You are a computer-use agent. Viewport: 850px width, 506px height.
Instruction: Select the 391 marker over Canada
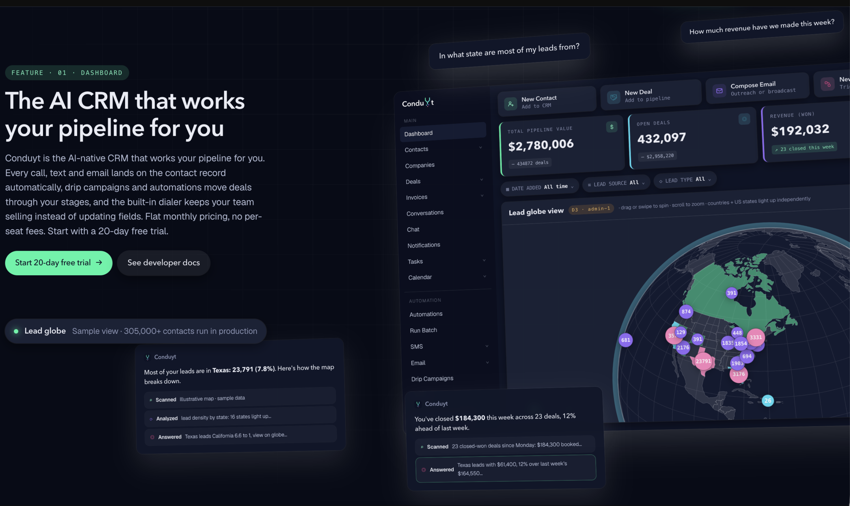(732, 293)
